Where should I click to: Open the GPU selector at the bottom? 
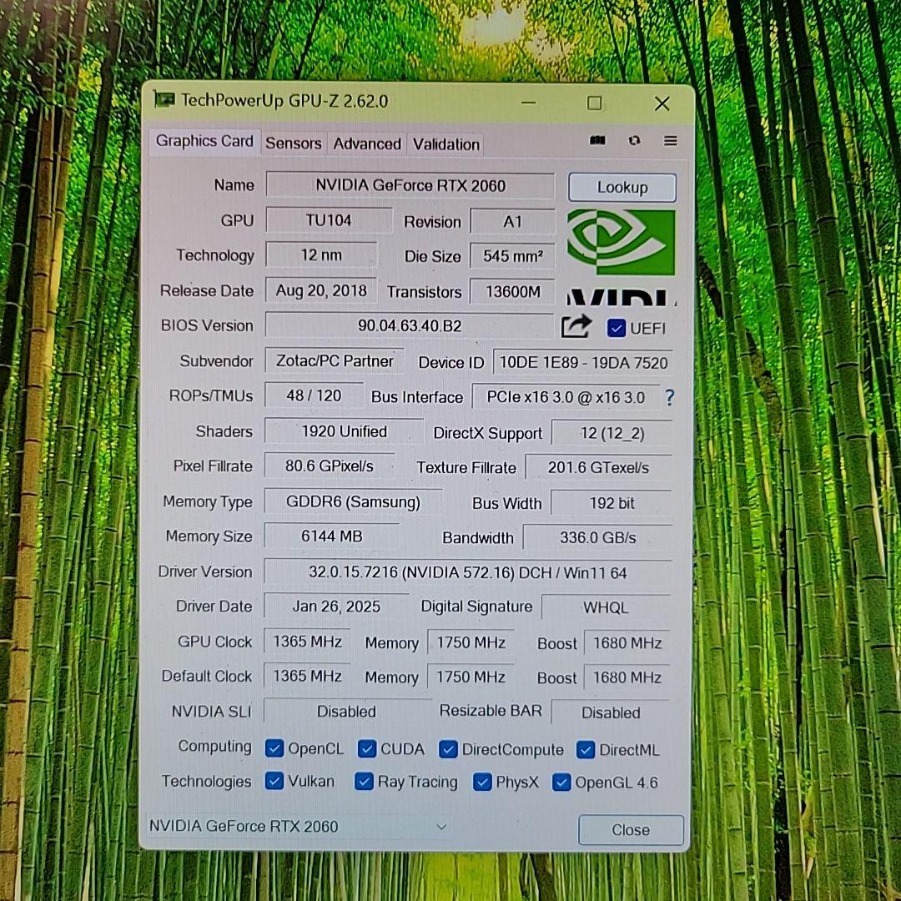pos(300,826)
